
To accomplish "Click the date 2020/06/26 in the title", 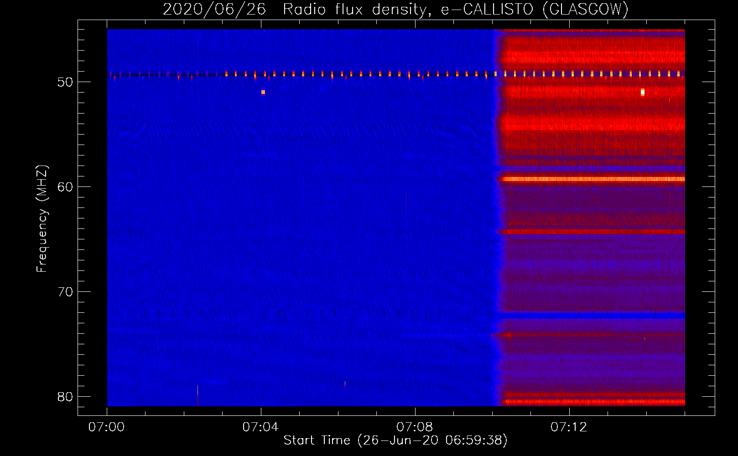I will [x=214, y=9].
